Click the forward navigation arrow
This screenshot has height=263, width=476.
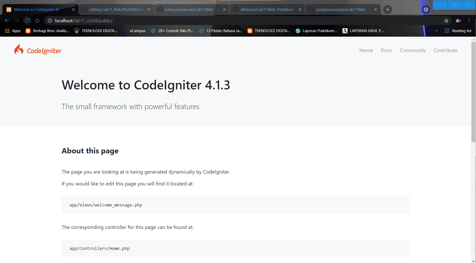click(17, 20)
